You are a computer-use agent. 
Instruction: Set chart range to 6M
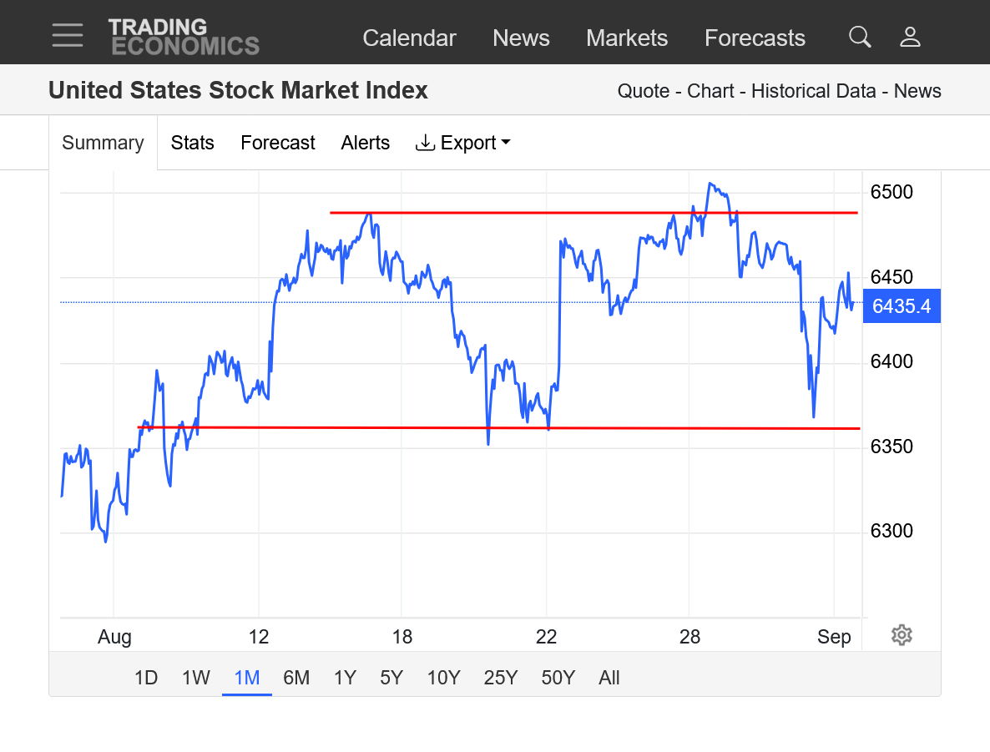[296, 678]
